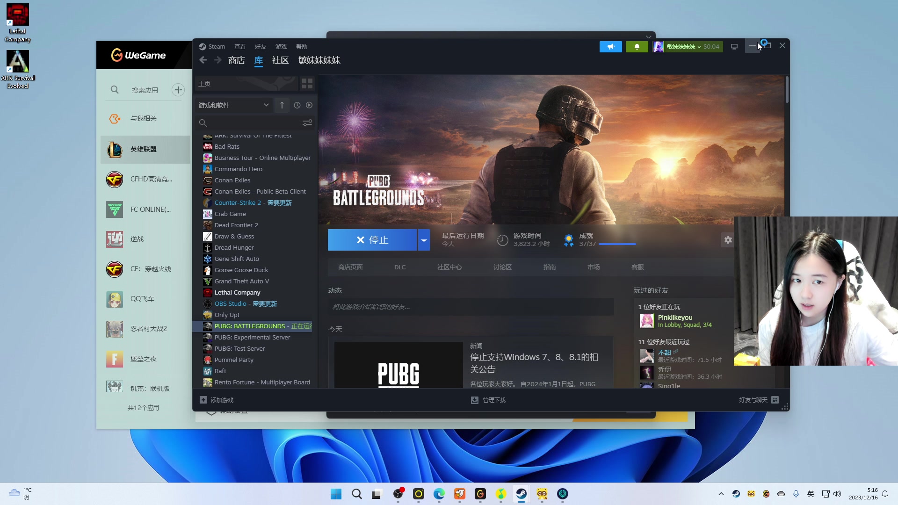Screen dimensions: 898x505
Task: Click the PUBG achievements badge icon
Action: (x=569, y=240)
